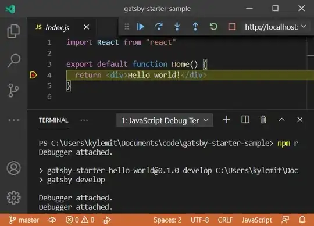Switch to the TERMINAL panel tab
The height and width of the screenshot is (226, 314).
[x=53, y=120]
